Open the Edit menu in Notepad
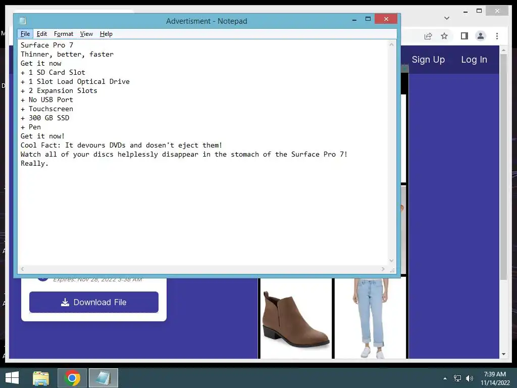Screen dimensions: 517x388 click(x=41, y=34)
